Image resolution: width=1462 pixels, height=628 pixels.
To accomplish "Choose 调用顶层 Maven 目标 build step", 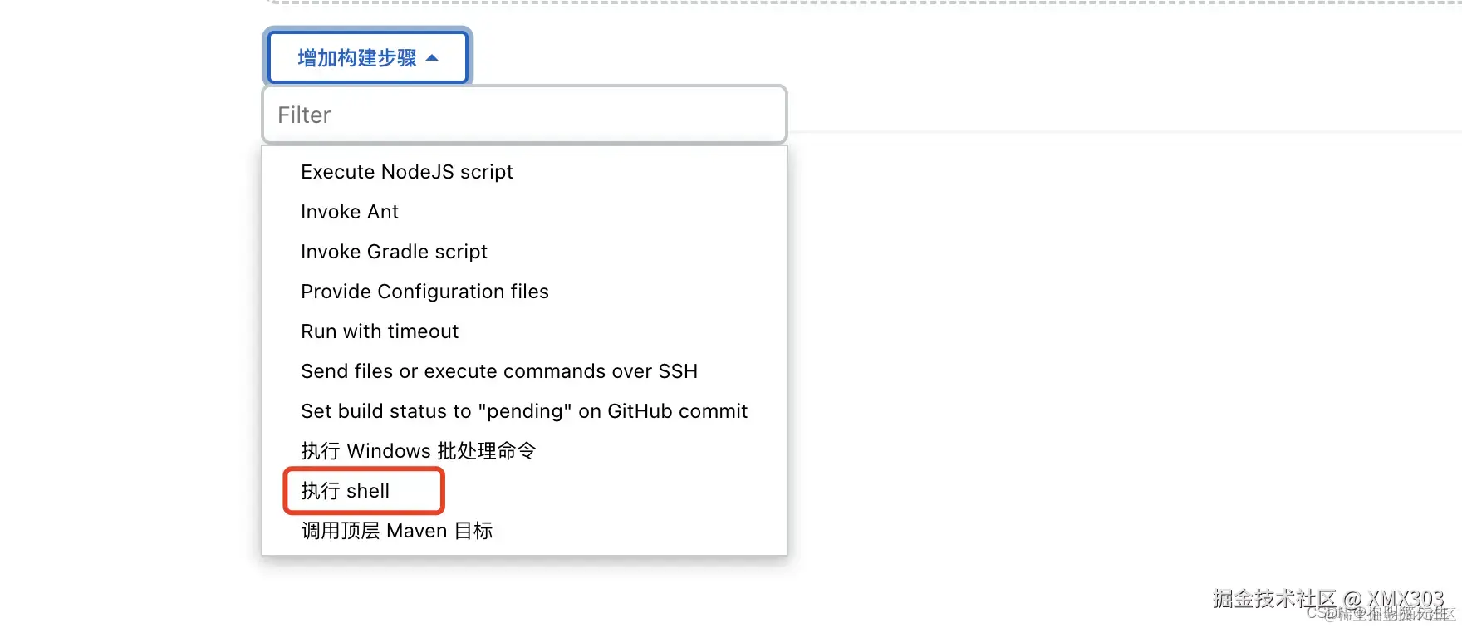I will (x=396, y=531).
